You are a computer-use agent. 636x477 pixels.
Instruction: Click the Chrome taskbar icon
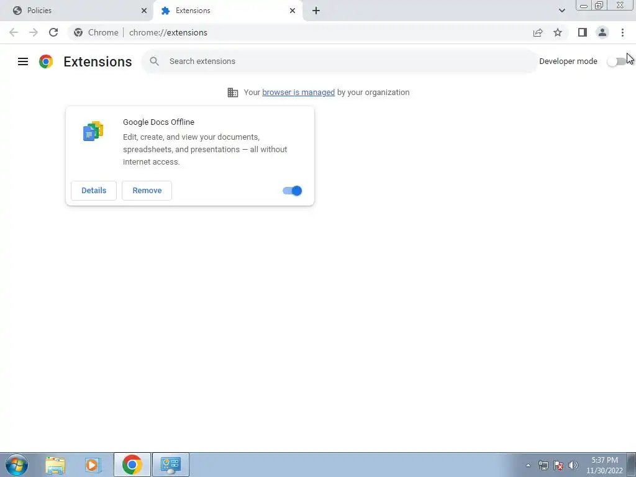click(x=132, y=465)
